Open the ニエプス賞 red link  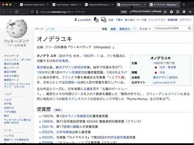(x=116, y=77)
